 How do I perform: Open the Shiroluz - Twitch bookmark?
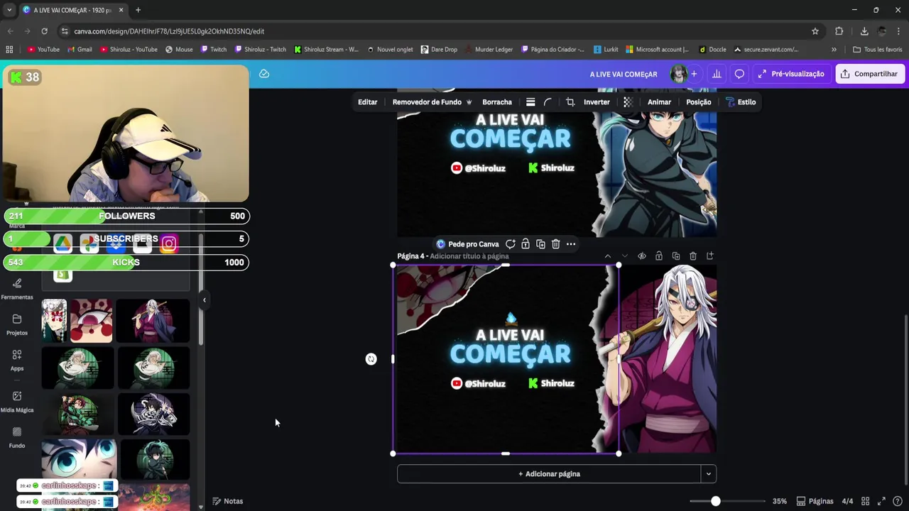tap(260, 50)
